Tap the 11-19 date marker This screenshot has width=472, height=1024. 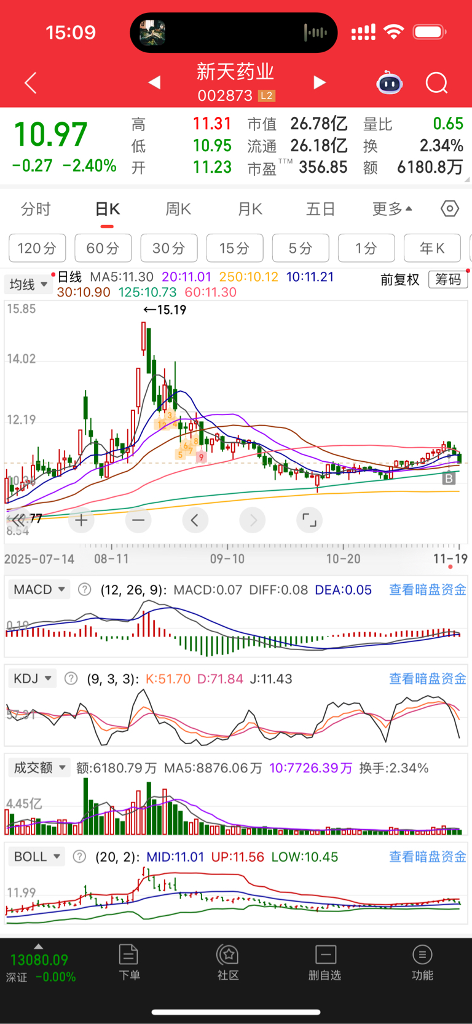pos(450,558)
